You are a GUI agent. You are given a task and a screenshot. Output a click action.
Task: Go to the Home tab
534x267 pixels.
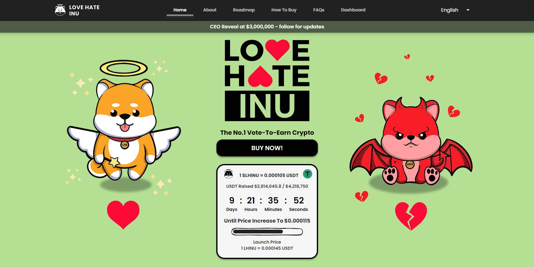(180, 10)
